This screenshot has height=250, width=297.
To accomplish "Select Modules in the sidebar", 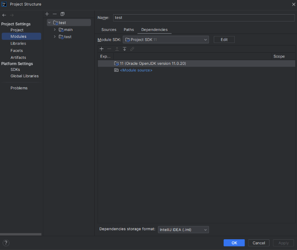I will pos(21,37).
